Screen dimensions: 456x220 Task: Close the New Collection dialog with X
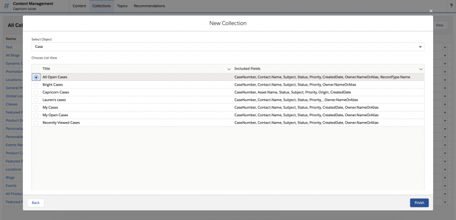point(431,11)
